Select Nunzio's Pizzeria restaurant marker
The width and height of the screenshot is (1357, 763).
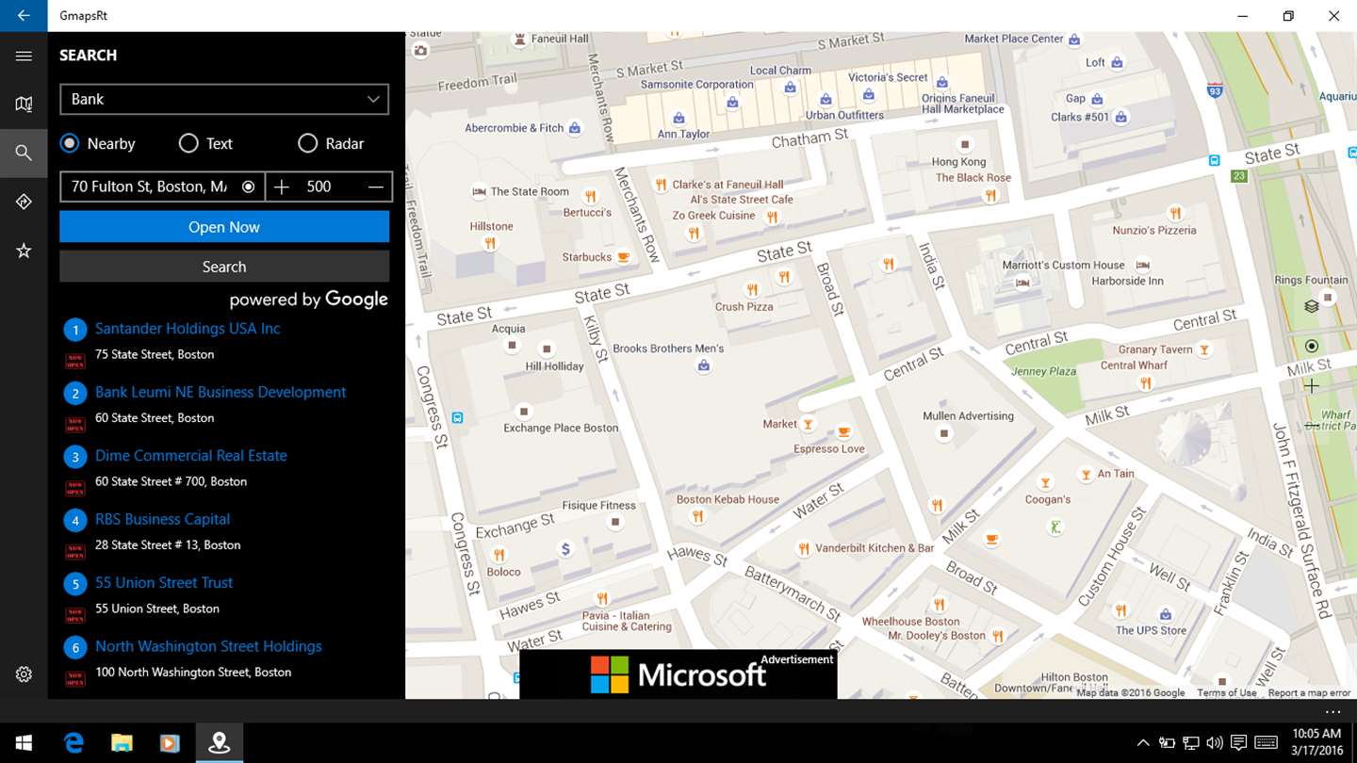tap(1175, 213)
